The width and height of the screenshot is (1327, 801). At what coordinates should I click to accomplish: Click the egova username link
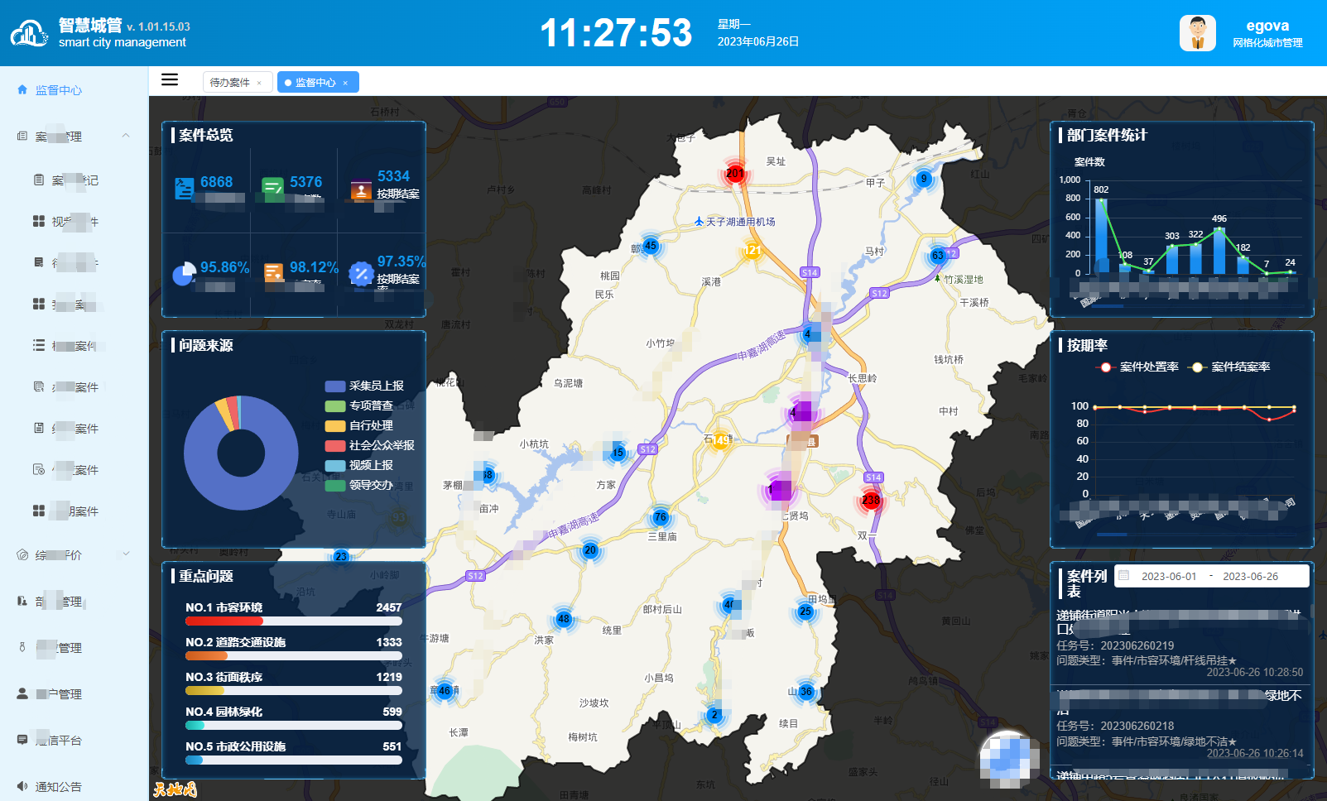pyautogui.click(x=1267, y=26)
